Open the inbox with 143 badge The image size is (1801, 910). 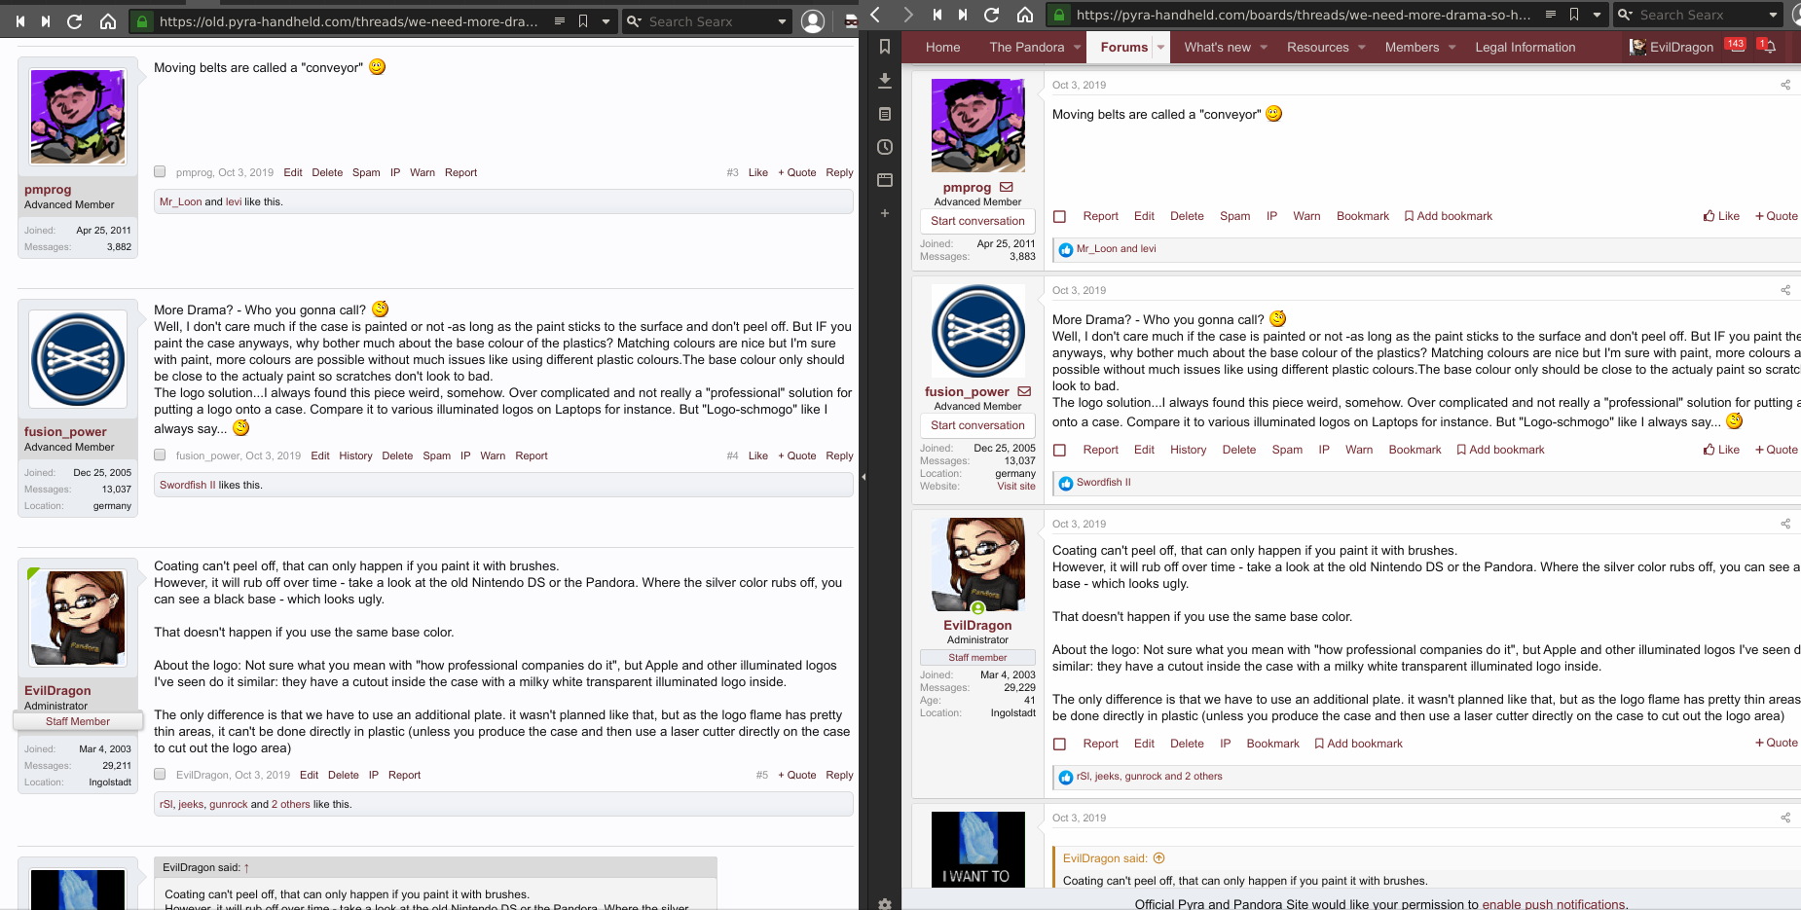point(1735,45)
